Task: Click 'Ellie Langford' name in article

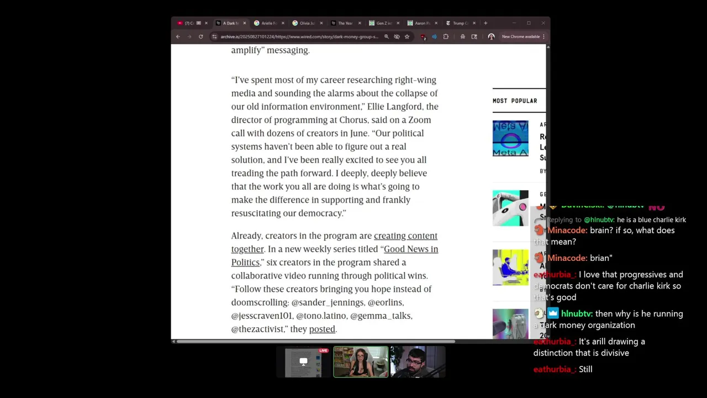Action: click(394, 107)
